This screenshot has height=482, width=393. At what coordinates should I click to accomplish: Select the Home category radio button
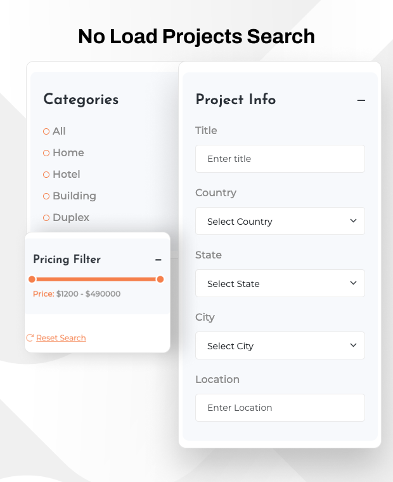(46, 153)
